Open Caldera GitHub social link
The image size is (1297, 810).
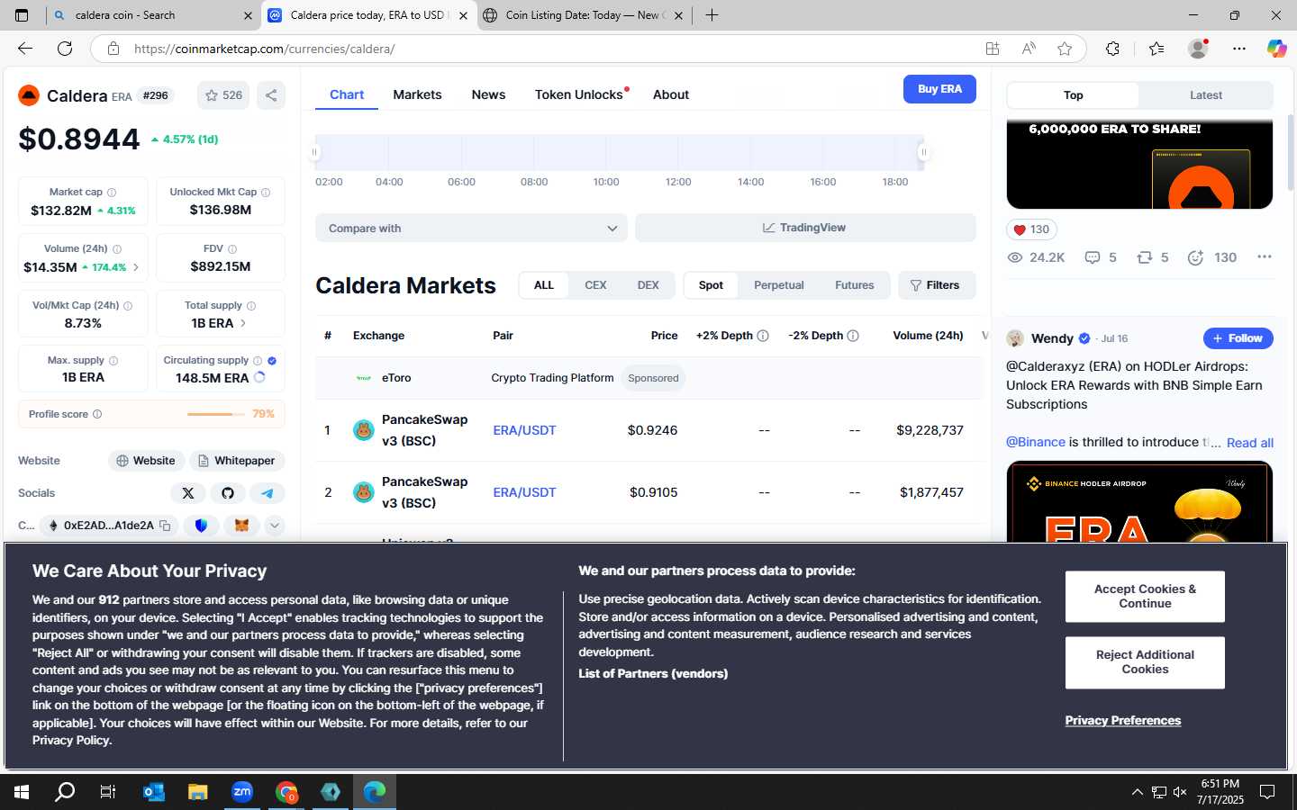[227, 493]
